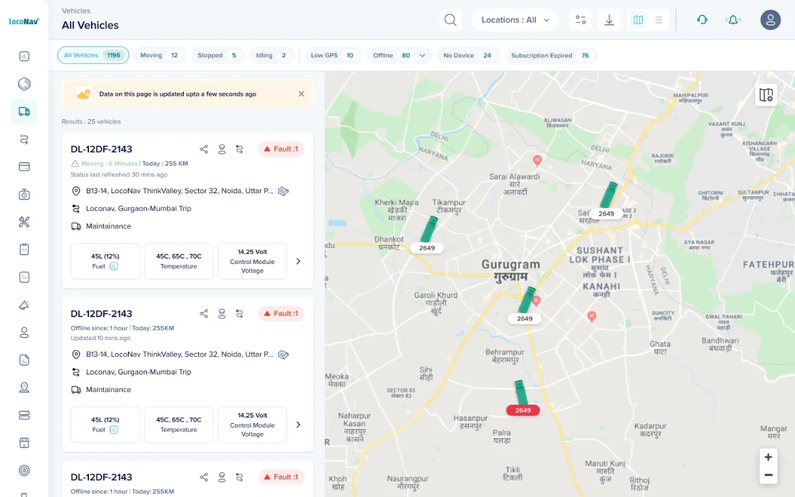Viewport: 795px width, 497px height.
Task: Open the headset support icon
Action: click(x=702, y=20)
